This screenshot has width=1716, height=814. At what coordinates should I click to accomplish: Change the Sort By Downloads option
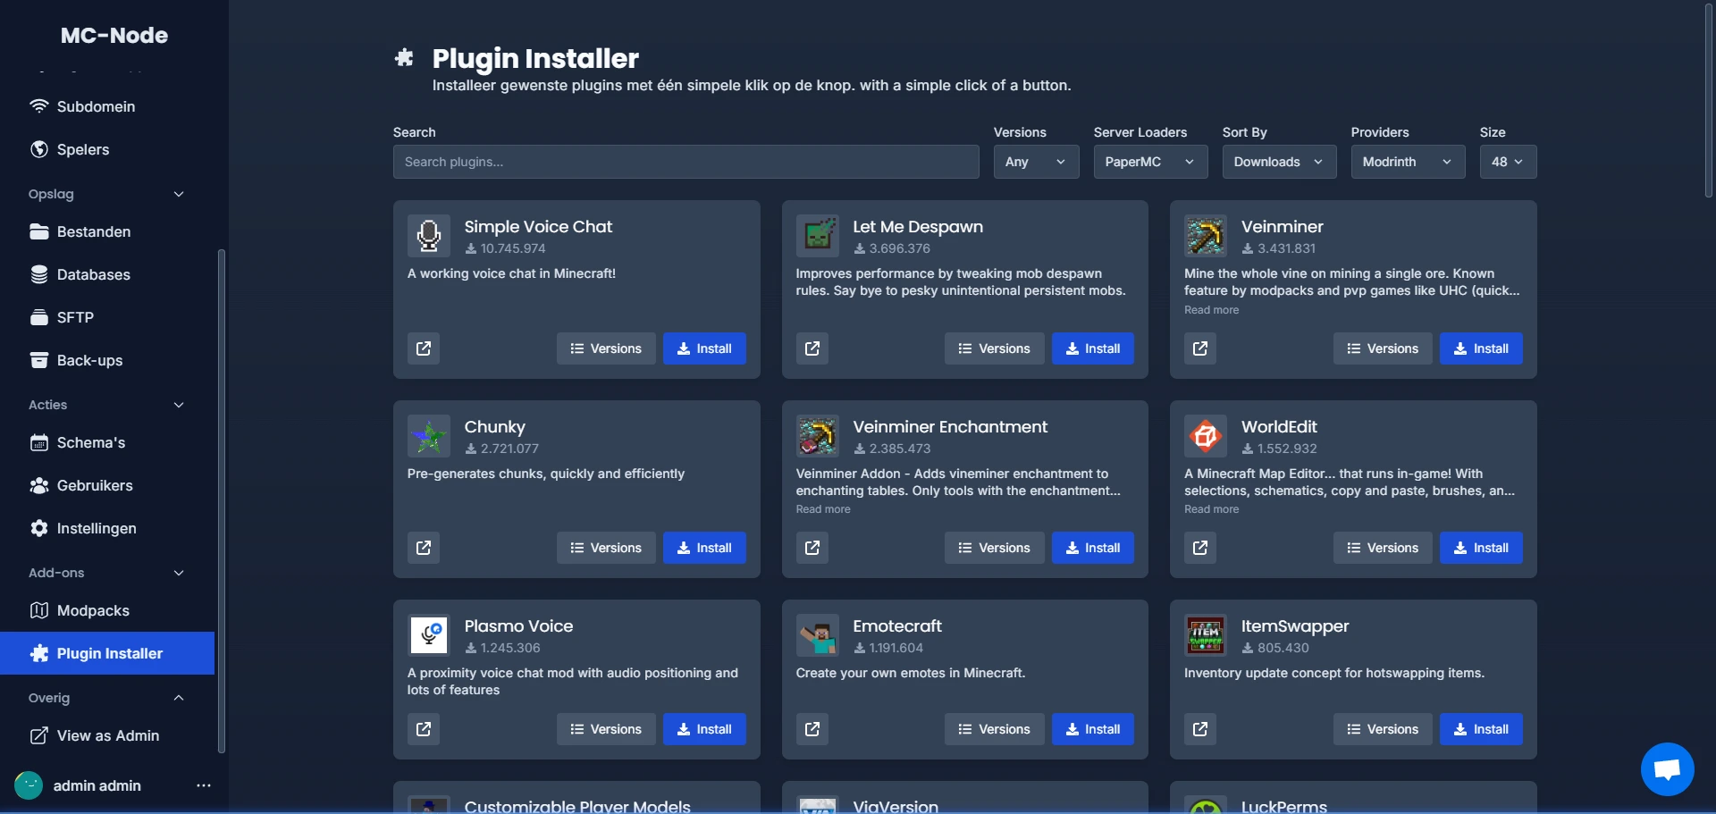(1279, 162)
